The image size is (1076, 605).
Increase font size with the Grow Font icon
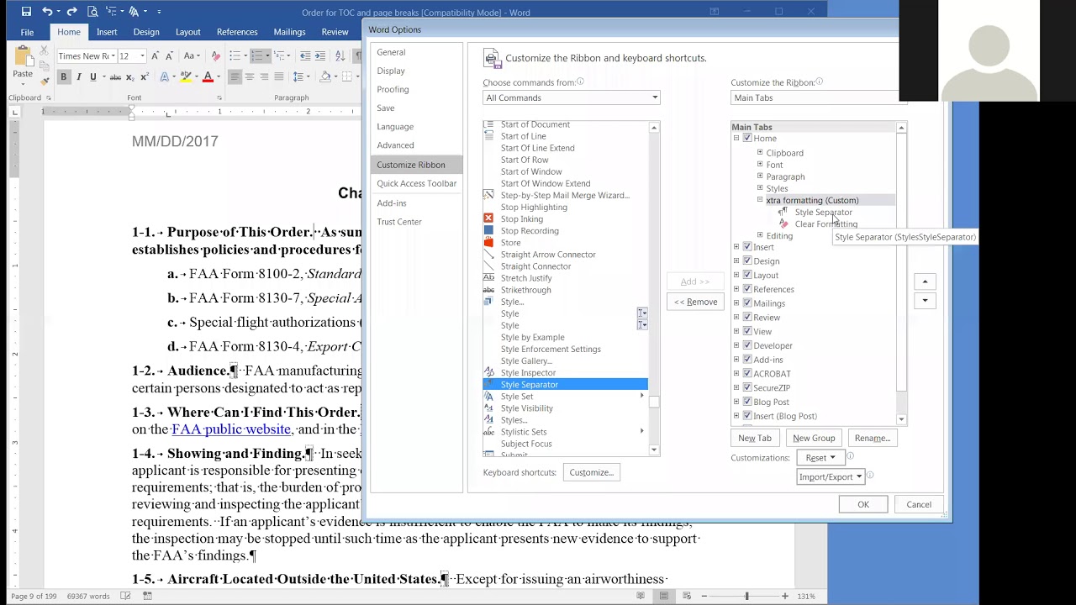click(155, 56)
